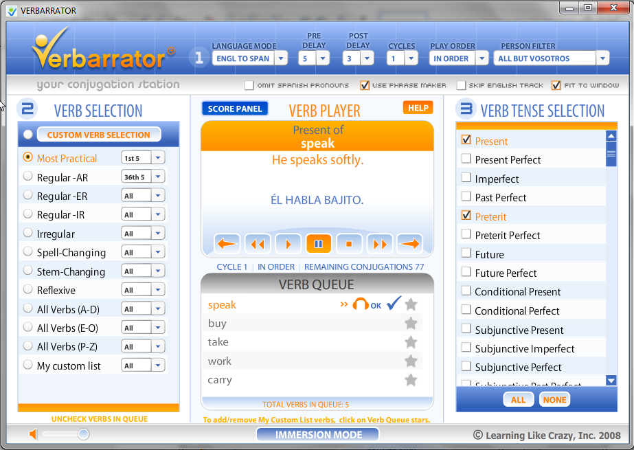Screen dimensions: 634x450
Task: Select the Regular -AR radio button
Action: click(x=28, y=177)
